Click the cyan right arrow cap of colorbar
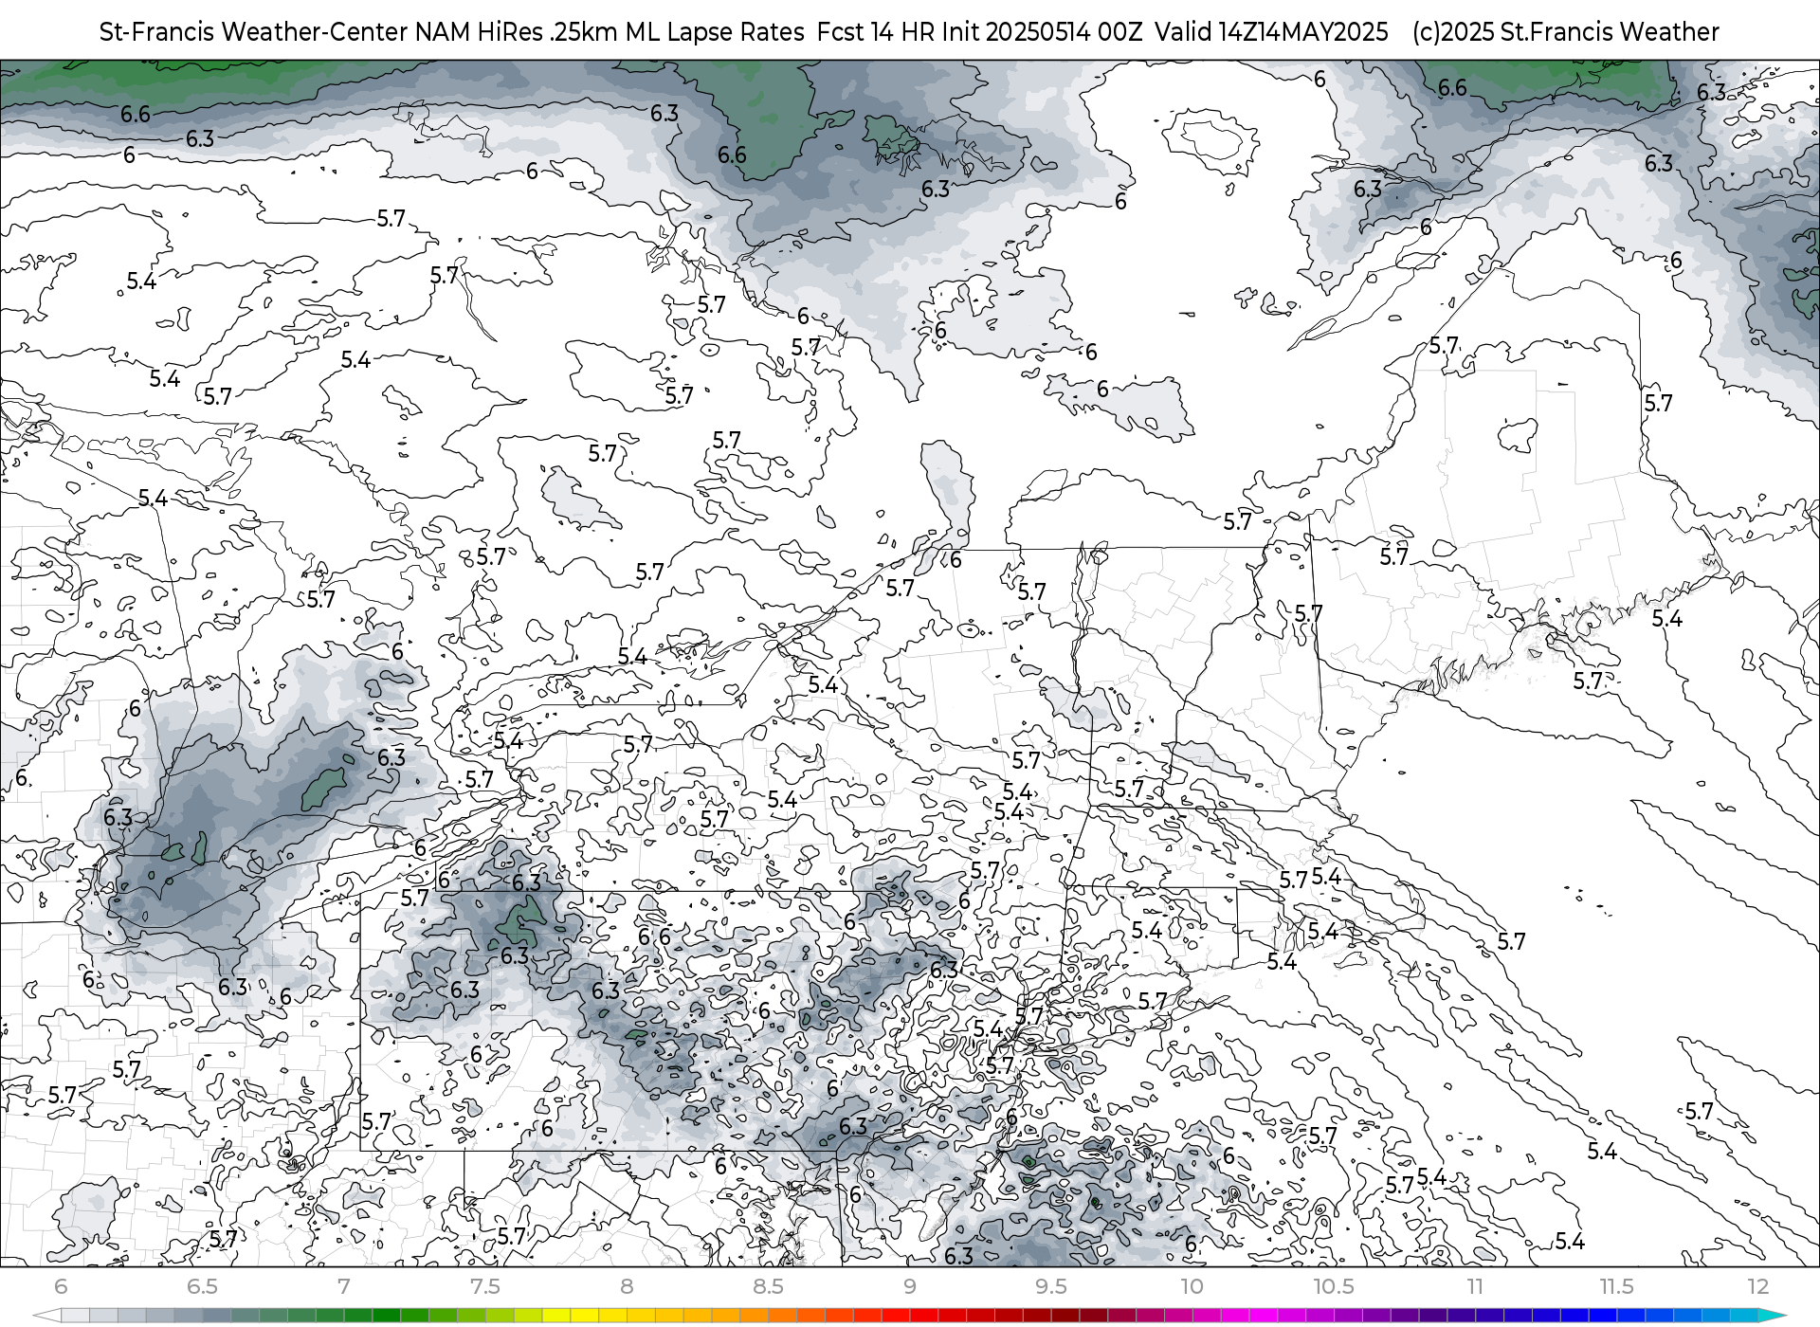 pyautogui.click(x=1772, y=1316)
